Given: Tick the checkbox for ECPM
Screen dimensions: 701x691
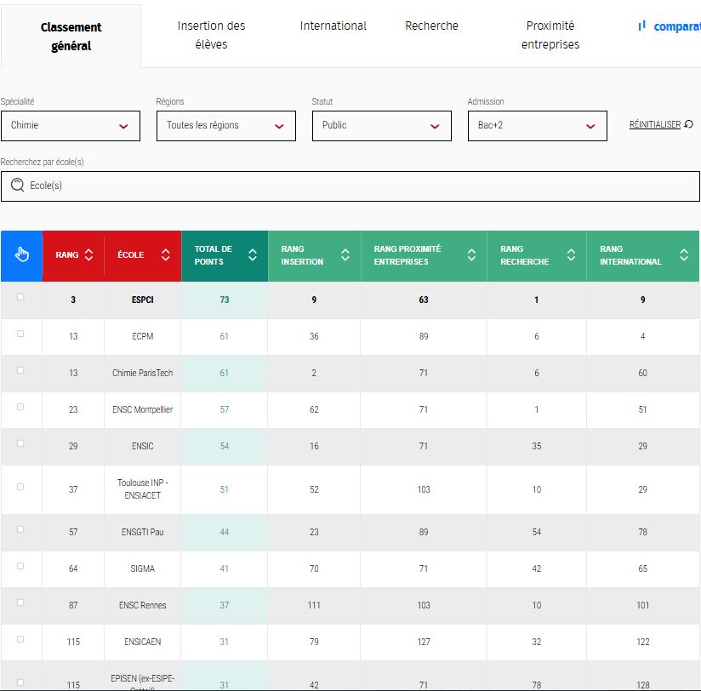Looking at the screenshot, I should pos(21,334).
